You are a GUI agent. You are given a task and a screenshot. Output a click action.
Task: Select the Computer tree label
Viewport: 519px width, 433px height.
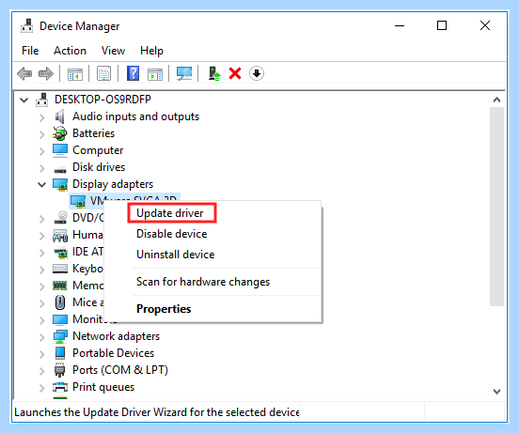[98, 150]
